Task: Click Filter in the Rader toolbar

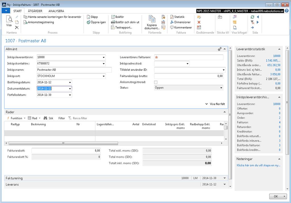Action: (62, 118)
